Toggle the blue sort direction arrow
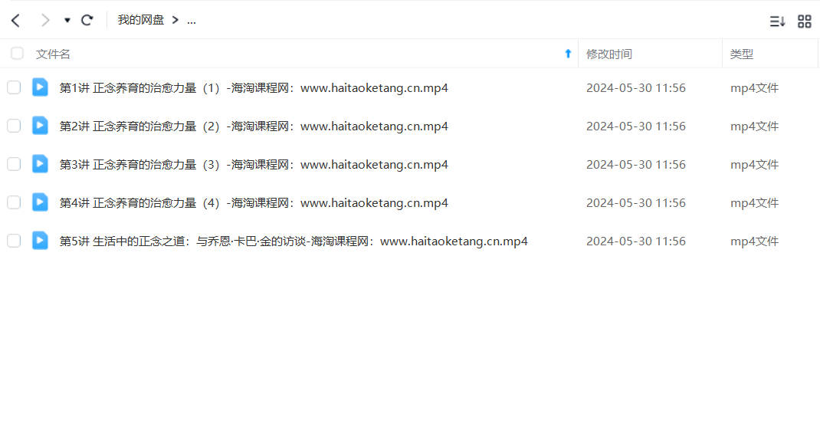 click(x=568, y=54)
